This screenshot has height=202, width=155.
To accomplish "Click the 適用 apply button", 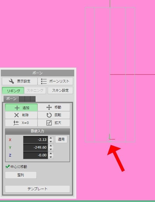I will [61, 139].
